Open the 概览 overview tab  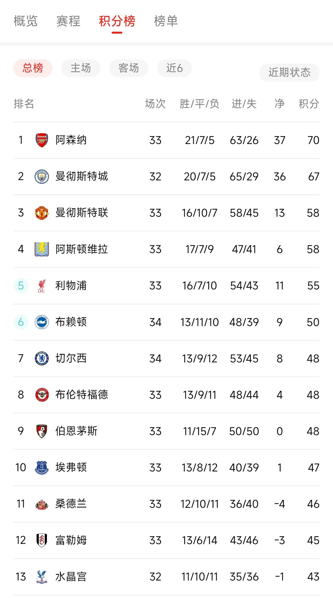[x=25, y=21]
